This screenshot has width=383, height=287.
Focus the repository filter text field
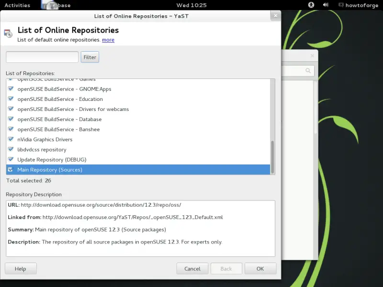click(42, 57)
